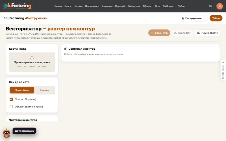The image size is (226, 141).
Task: Click the download icon in Свали DXF button
Action: tap(175, 33)
